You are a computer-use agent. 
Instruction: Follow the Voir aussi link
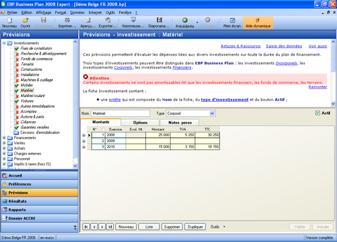318,46
